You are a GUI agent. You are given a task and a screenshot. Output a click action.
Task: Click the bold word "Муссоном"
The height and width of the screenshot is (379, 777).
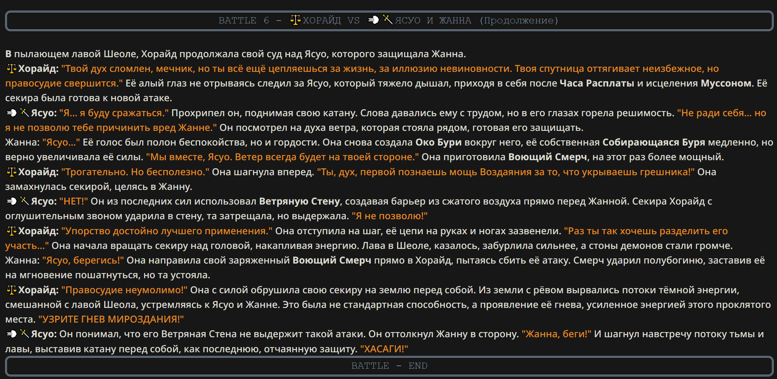(726, 83)
